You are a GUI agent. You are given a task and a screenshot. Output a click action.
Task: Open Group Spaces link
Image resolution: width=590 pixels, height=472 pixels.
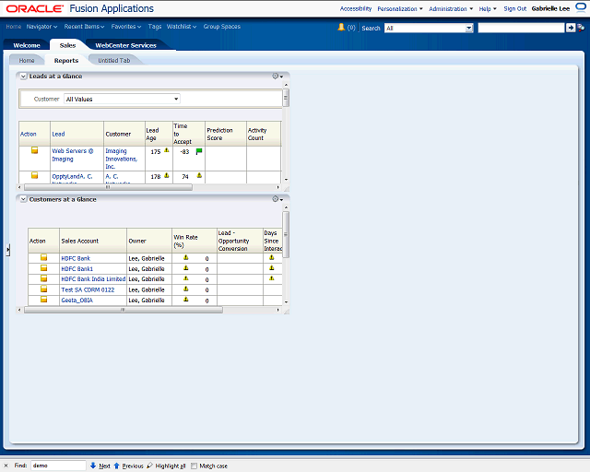coord(221,27)
